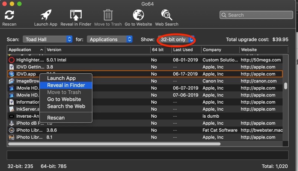Sort by Application column header
Viewport: 298px width, 171px height.
coord(26,50)
